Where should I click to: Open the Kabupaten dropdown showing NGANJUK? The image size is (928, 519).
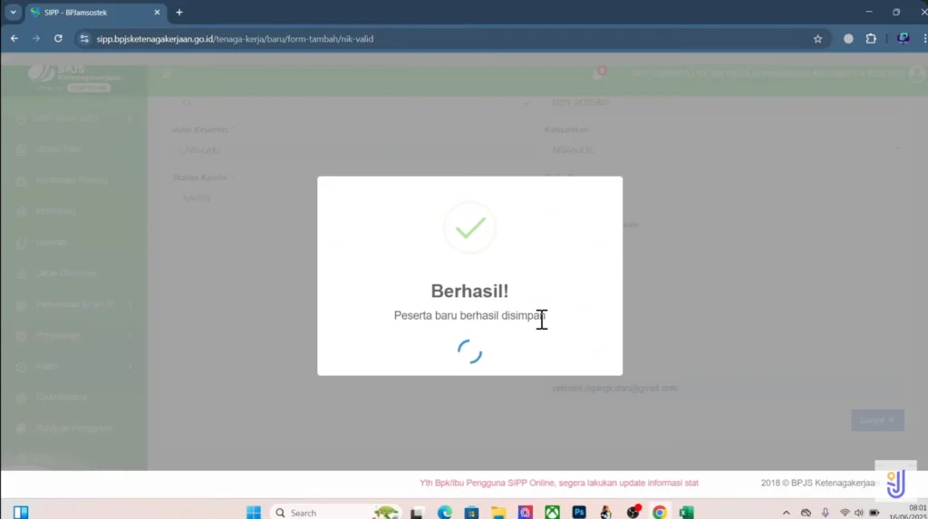(724, 150)
